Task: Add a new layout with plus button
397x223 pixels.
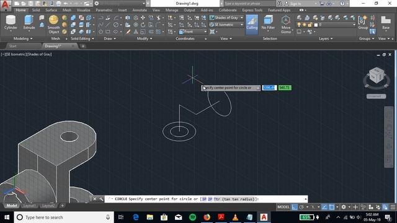Action: coord(62,206)
